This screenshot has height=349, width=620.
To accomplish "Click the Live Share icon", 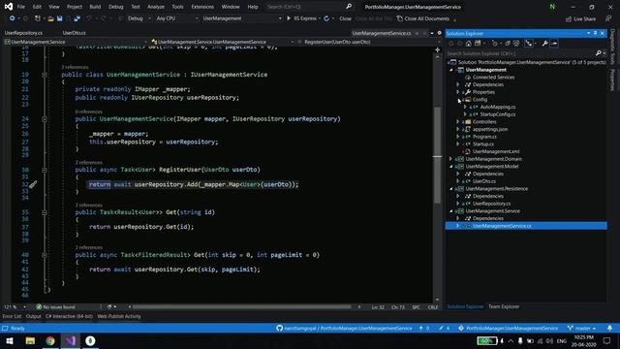I will [569, 19].
